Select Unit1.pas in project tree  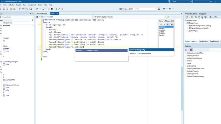(194, 31)
